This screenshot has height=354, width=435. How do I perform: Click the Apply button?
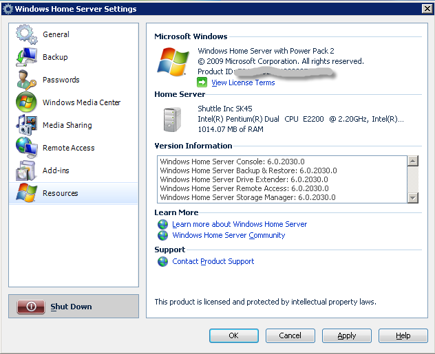(x=346, y=335)
